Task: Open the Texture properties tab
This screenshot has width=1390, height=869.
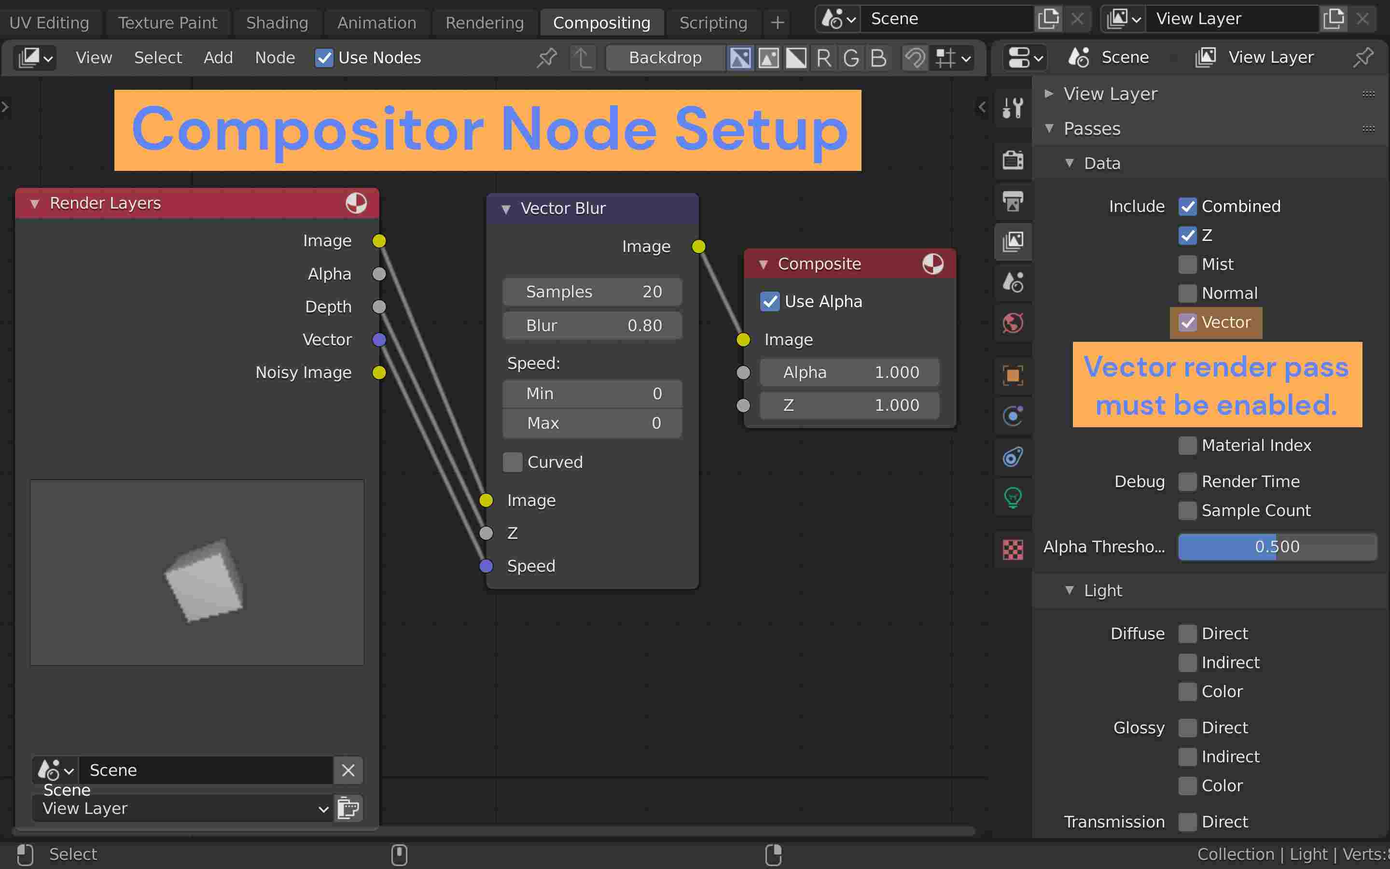Action: click(x=1013, y=549)
